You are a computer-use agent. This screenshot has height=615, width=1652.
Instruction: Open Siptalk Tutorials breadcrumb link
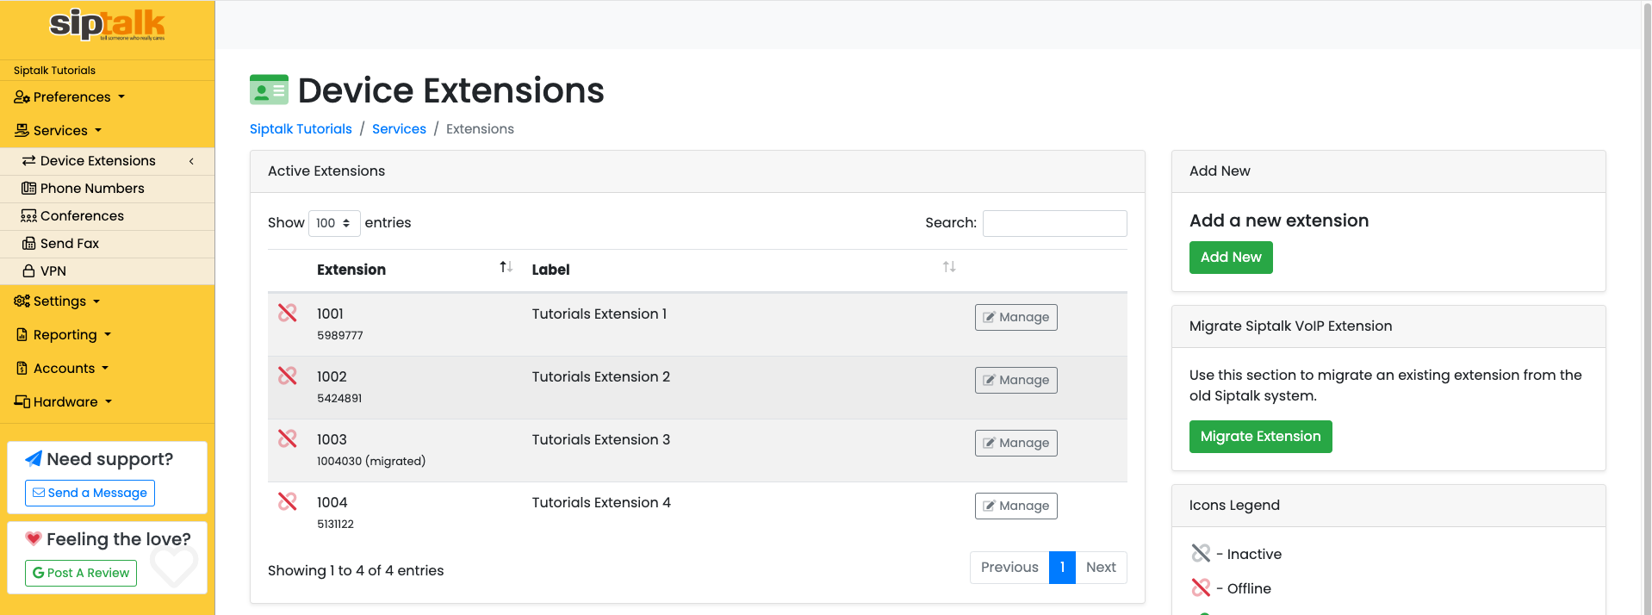pyautogui.click(x=301, y=129)
